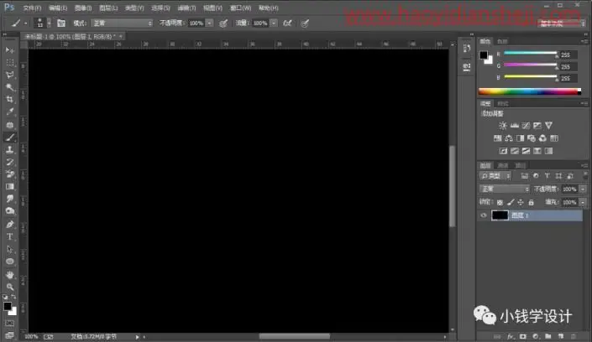Select the Path Selection tool
592x342 pixels.
click(x=10, y=249)
